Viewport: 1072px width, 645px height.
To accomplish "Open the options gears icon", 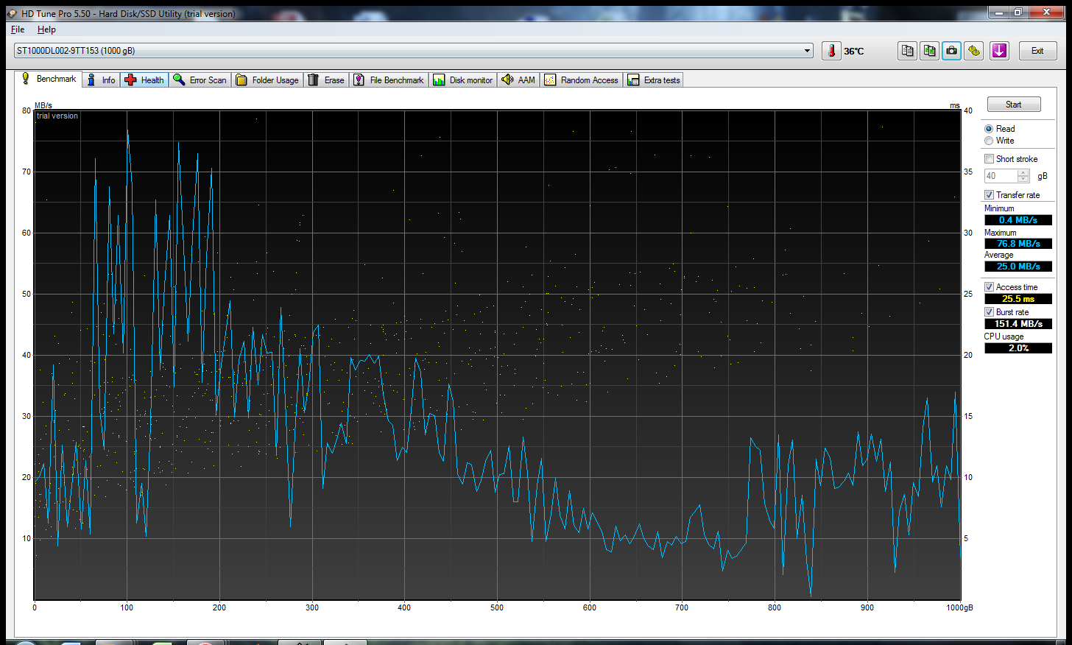I will coord(974,51).
